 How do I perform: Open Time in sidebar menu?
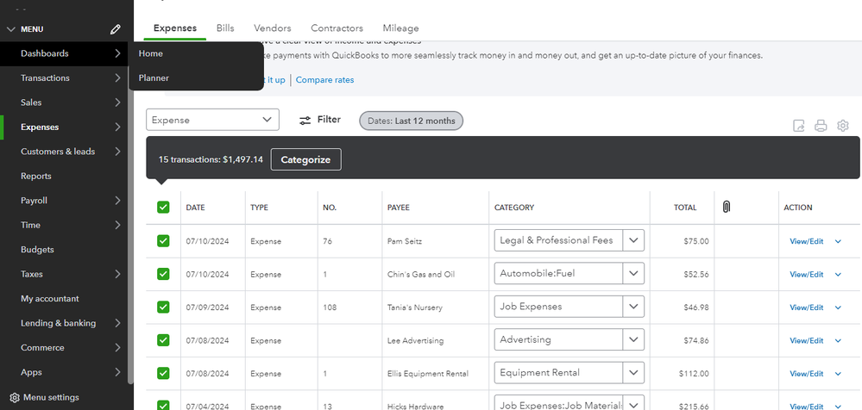[x=65, y=225]
